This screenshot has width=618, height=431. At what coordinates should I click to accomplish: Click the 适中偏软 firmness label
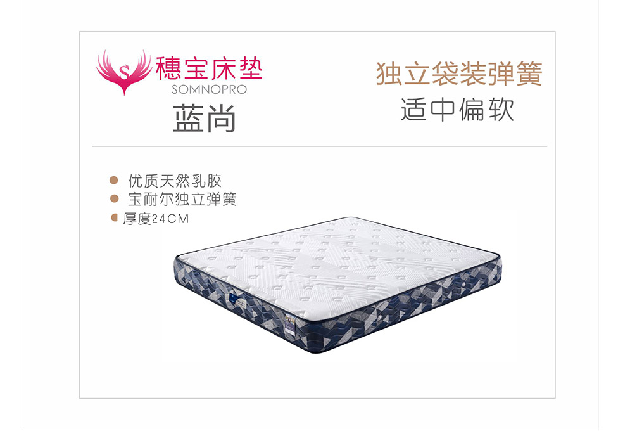pos(458,110)
